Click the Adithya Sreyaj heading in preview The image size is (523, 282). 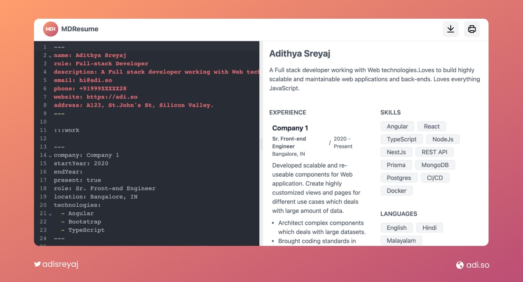299,53
